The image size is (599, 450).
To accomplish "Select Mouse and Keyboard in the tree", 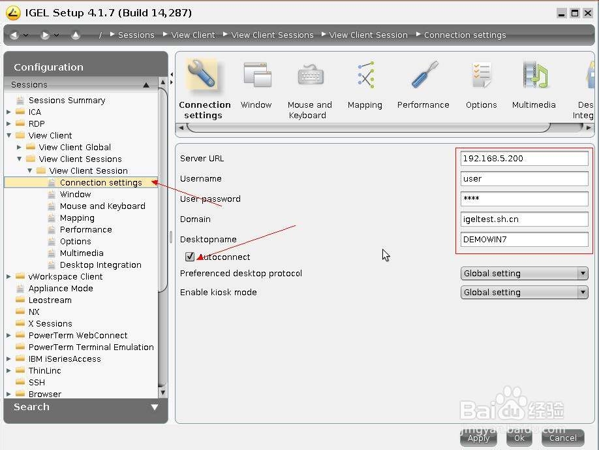I will coord(102,206).
